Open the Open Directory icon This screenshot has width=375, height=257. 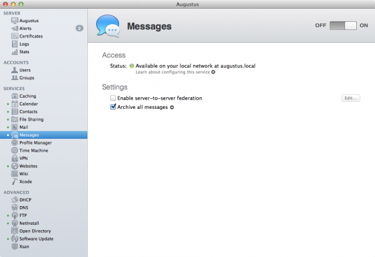pos(15,231)
